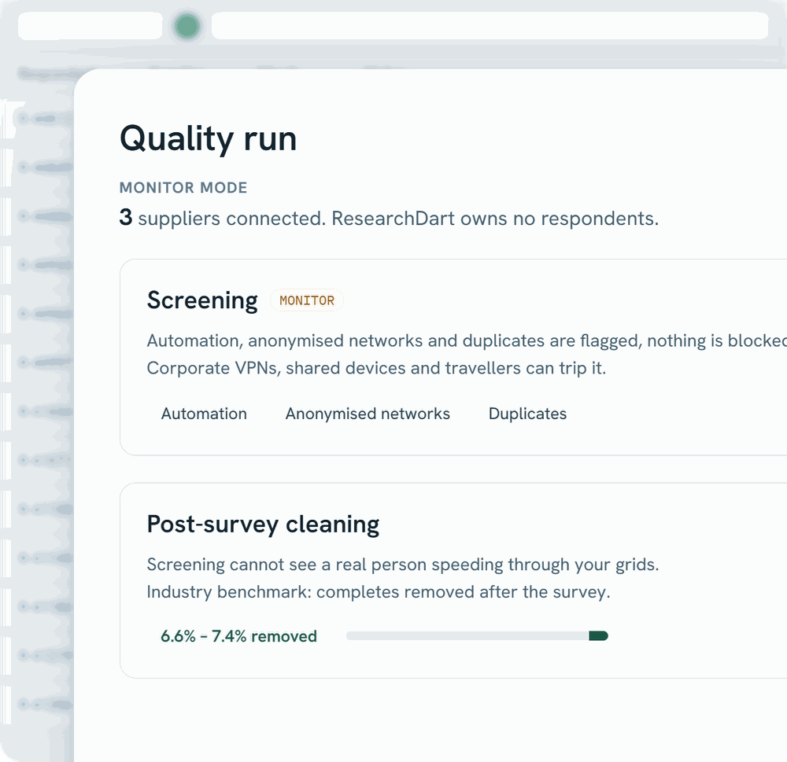Viewport: 787px width, 762px height.
Task: Click the Industry benchmark description line
Action: 379,592
